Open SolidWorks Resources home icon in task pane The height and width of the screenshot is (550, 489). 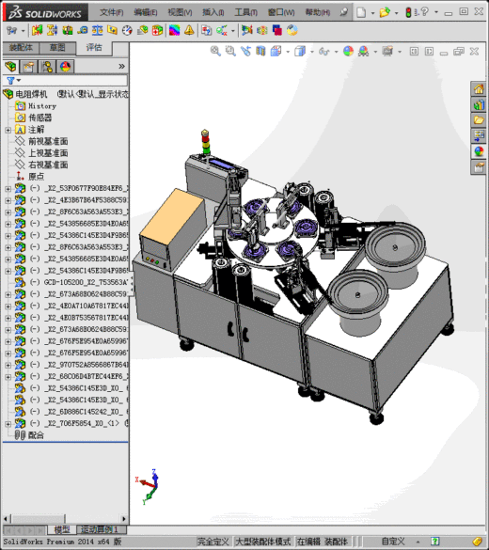coord(479,89)
